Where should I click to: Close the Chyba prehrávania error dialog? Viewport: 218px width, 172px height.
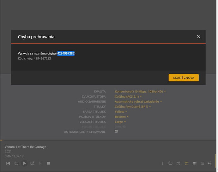tap(198, 37)
